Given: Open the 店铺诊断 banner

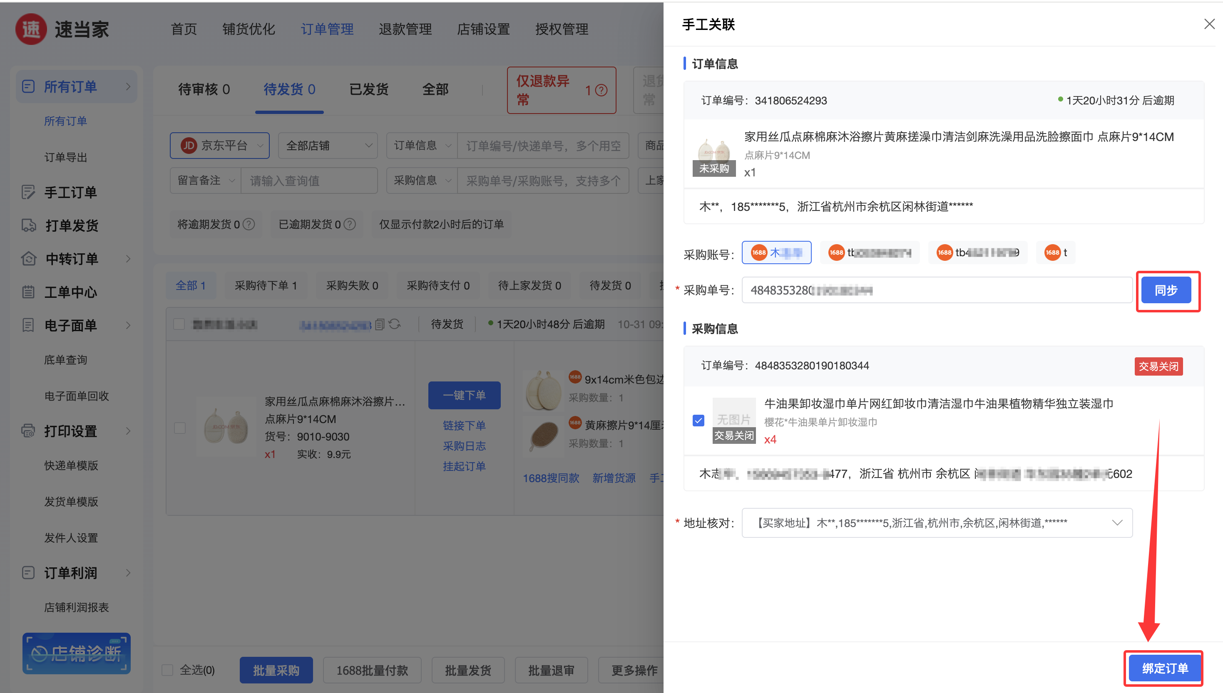Looking at the screenshot, I should point(76,653).
